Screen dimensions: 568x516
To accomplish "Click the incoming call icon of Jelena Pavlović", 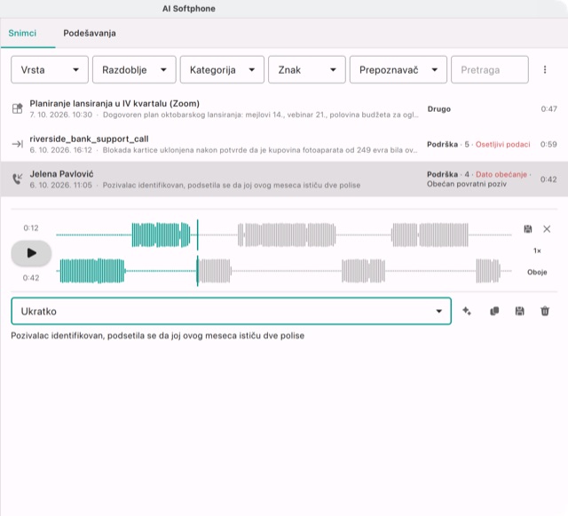I will pyautogui.click(x=18, y=179).
